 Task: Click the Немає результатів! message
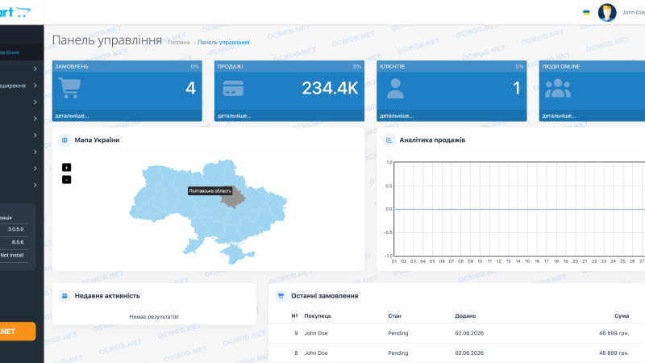(154, 316)
